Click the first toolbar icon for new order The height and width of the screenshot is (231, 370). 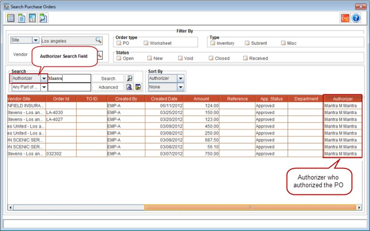click(x=10, y=18)
